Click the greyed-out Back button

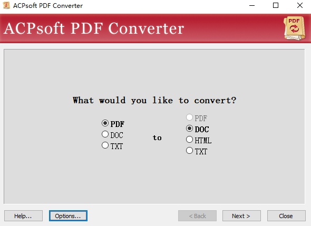(197, 215)
